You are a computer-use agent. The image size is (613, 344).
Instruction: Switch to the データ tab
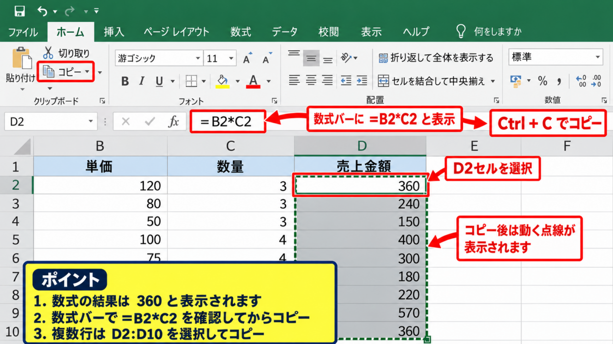pyautogui.click(x=284, y=32)
